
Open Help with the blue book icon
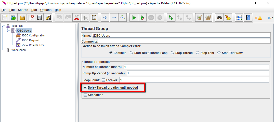[x=248, y=18]
